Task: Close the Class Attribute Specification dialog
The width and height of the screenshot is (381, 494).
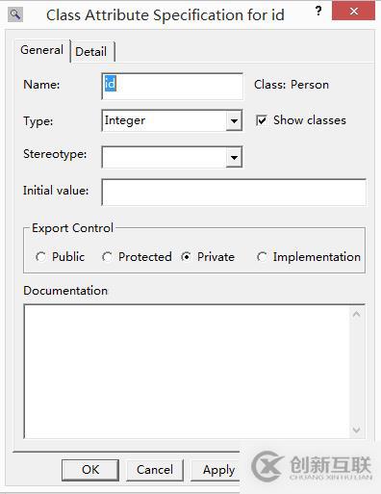Action: [x=353, y=11]
